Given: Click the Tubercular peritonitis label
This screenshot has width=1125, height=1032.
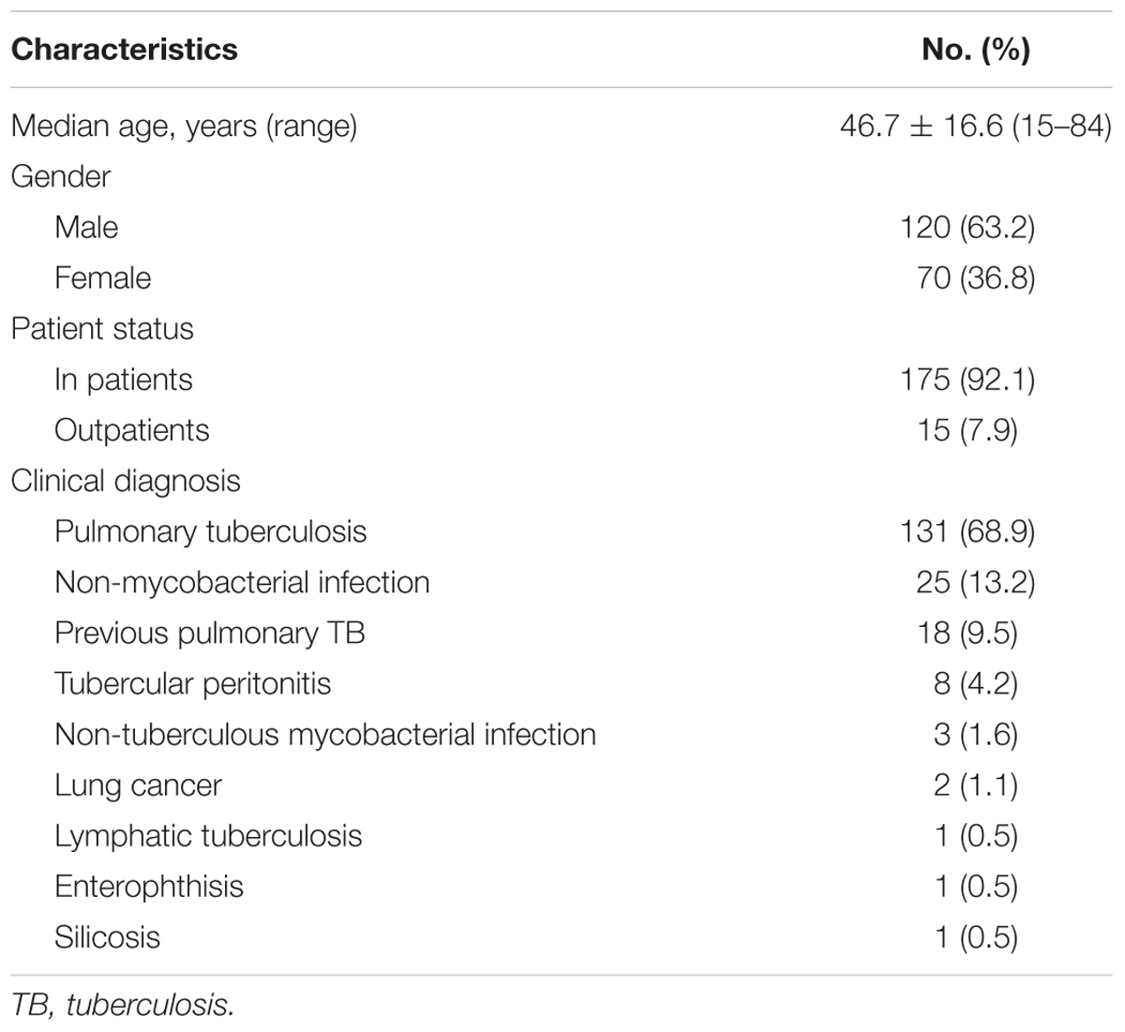Looking at the screenshot, I should pyautogui.click(x=193, y=683).
